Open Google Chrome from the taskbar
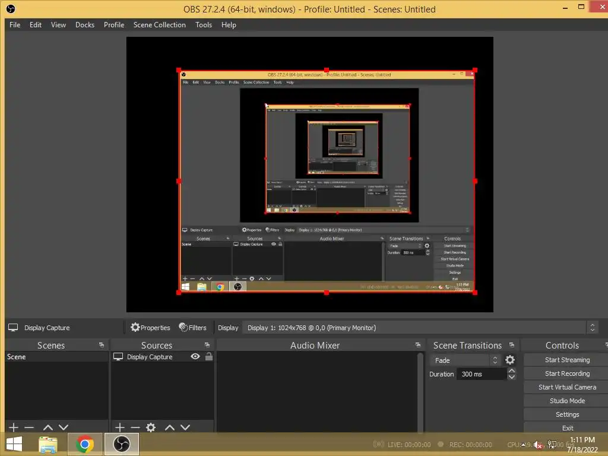 pyautogui.click(x=84, y=444)
